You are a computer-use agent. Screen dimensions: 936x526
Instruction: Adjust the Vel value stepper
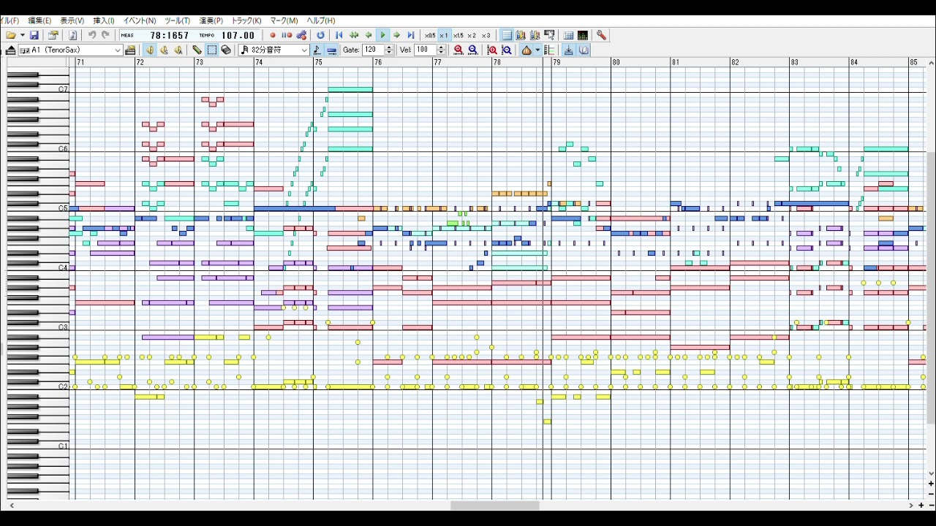tap(441, 50)
